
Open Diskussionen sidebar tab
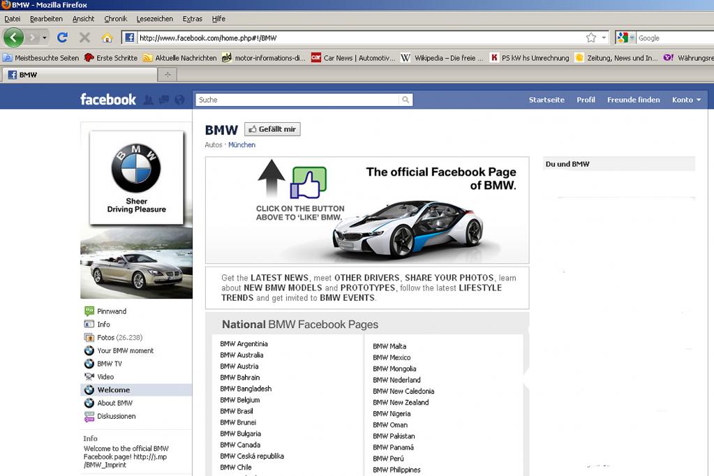coord(110,417)
